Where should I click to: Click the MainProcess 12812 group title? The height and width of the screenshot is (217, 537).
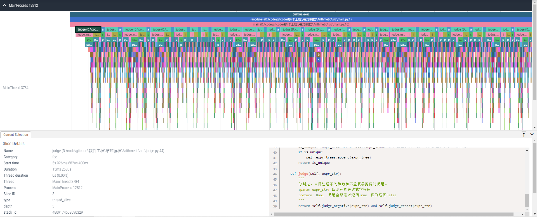point(23,5)
